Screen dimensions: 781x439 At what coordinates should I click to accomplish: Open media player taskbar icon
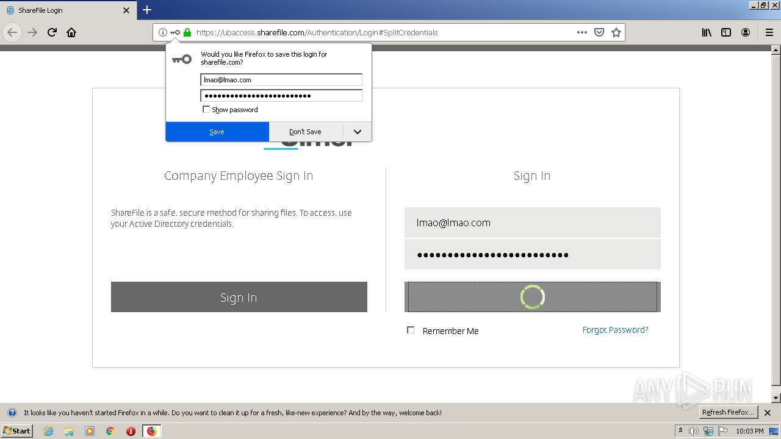point(90,431)
